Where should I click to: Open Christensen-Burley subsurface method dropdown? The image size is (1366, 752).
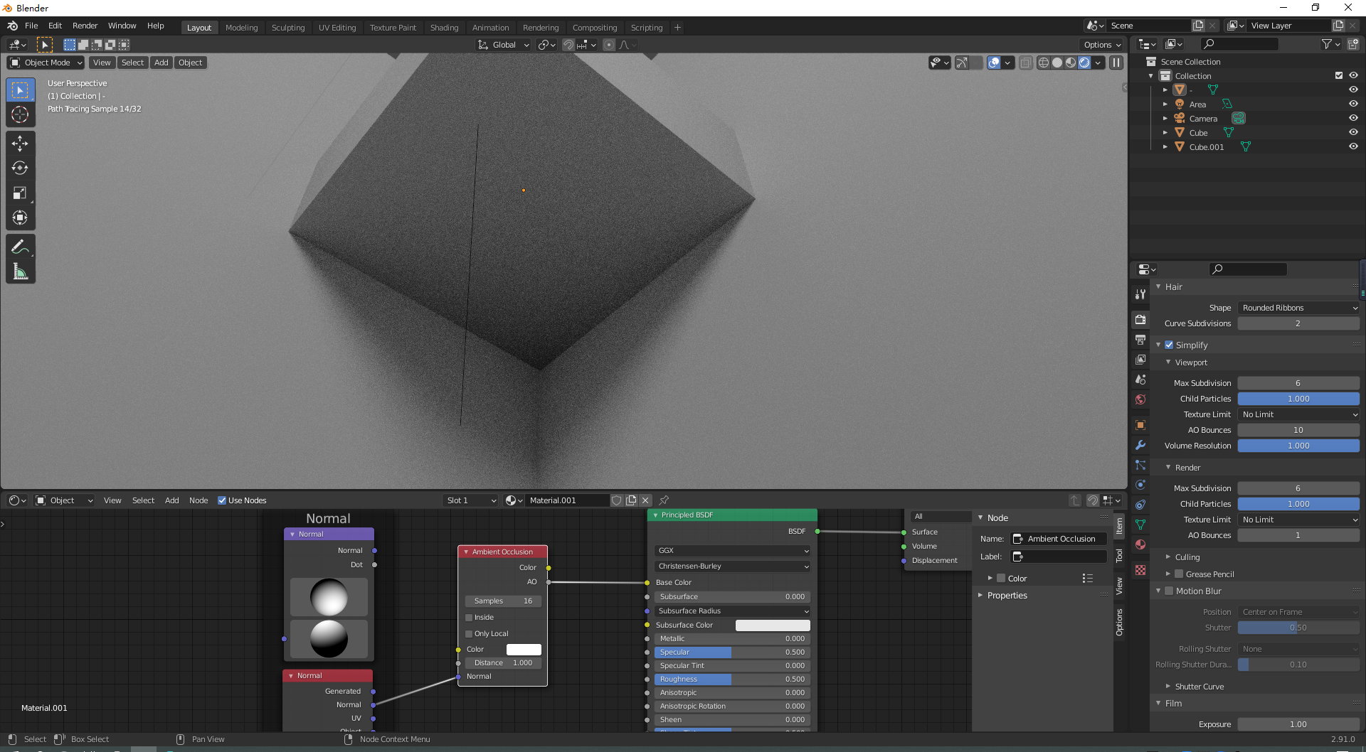[x=732, y=566]
